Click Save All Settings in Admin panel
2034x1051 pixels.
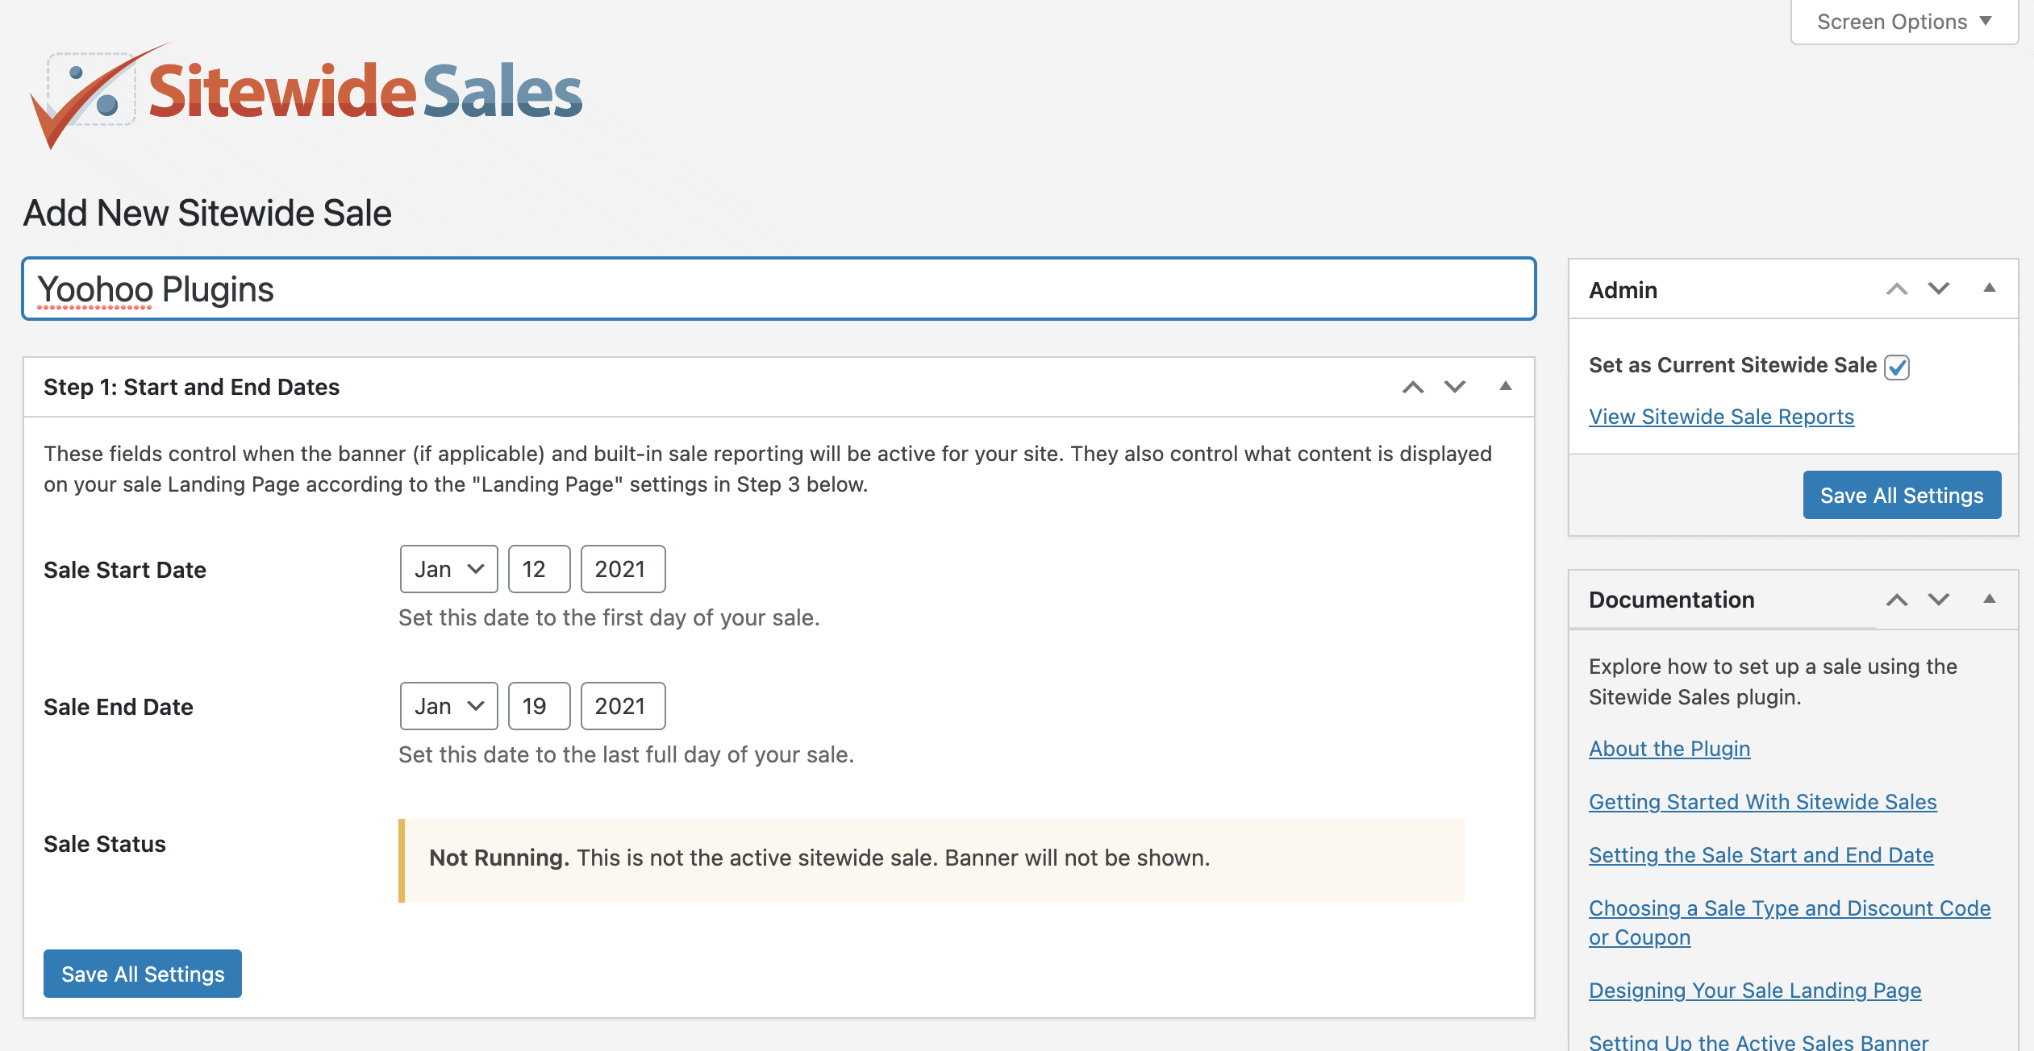[1902, 495]
